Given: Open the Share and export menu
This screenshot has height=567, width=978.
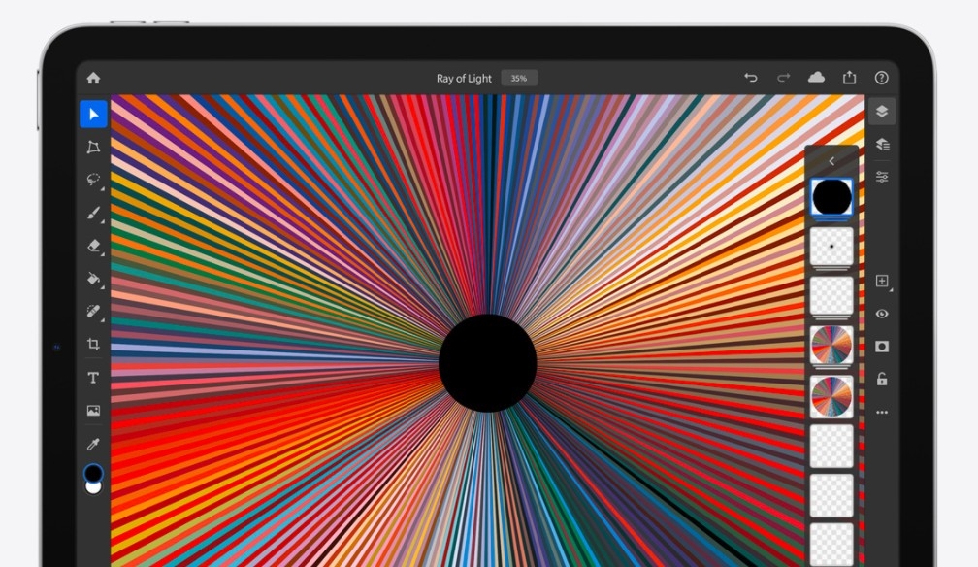Looking at the screenshot, I should [x=850, y=78].
